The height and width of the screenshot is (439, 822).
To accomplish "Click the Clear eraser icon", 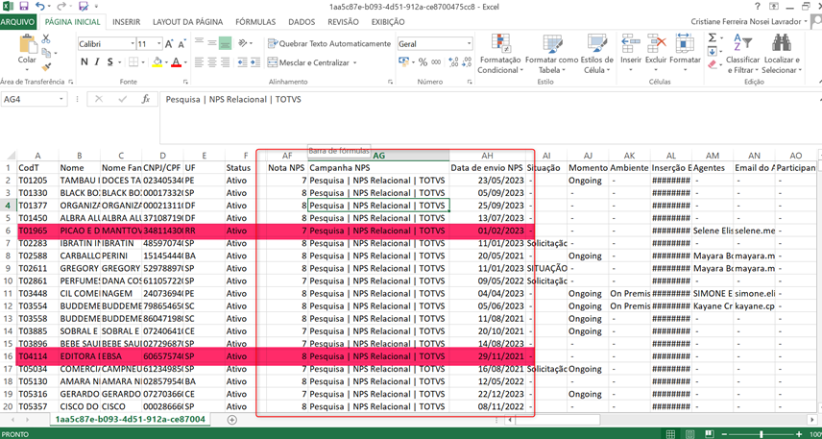I will pyautogui.click(x=712, y=64).
